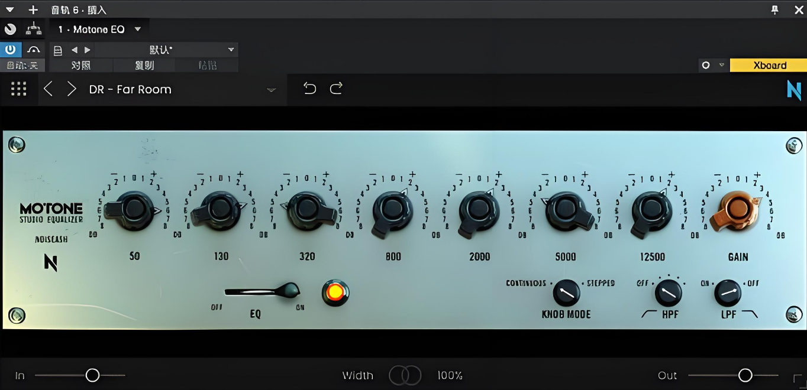Go to next Motone preset chevron

72,89
